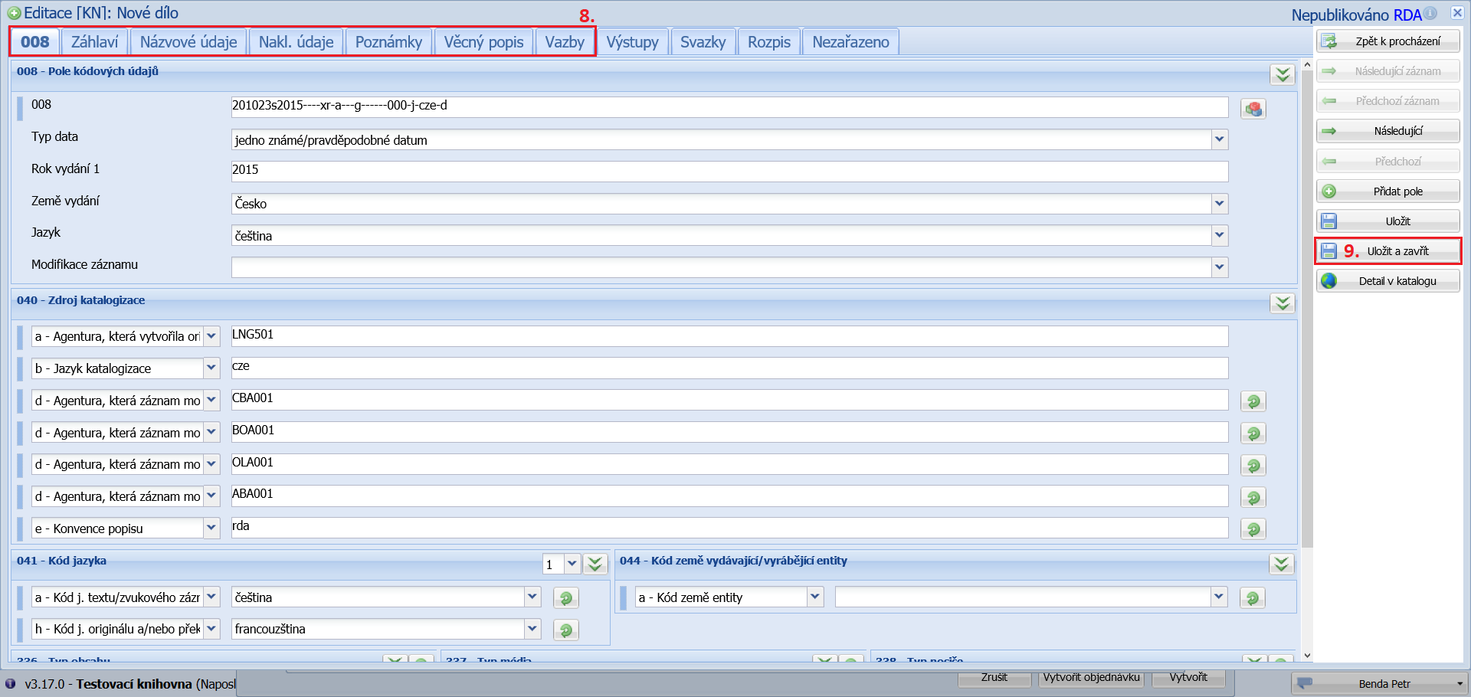This screenshot has height=697, width=1471.
Task: Click the Přidat pole button
Action: click(1388, 191)
